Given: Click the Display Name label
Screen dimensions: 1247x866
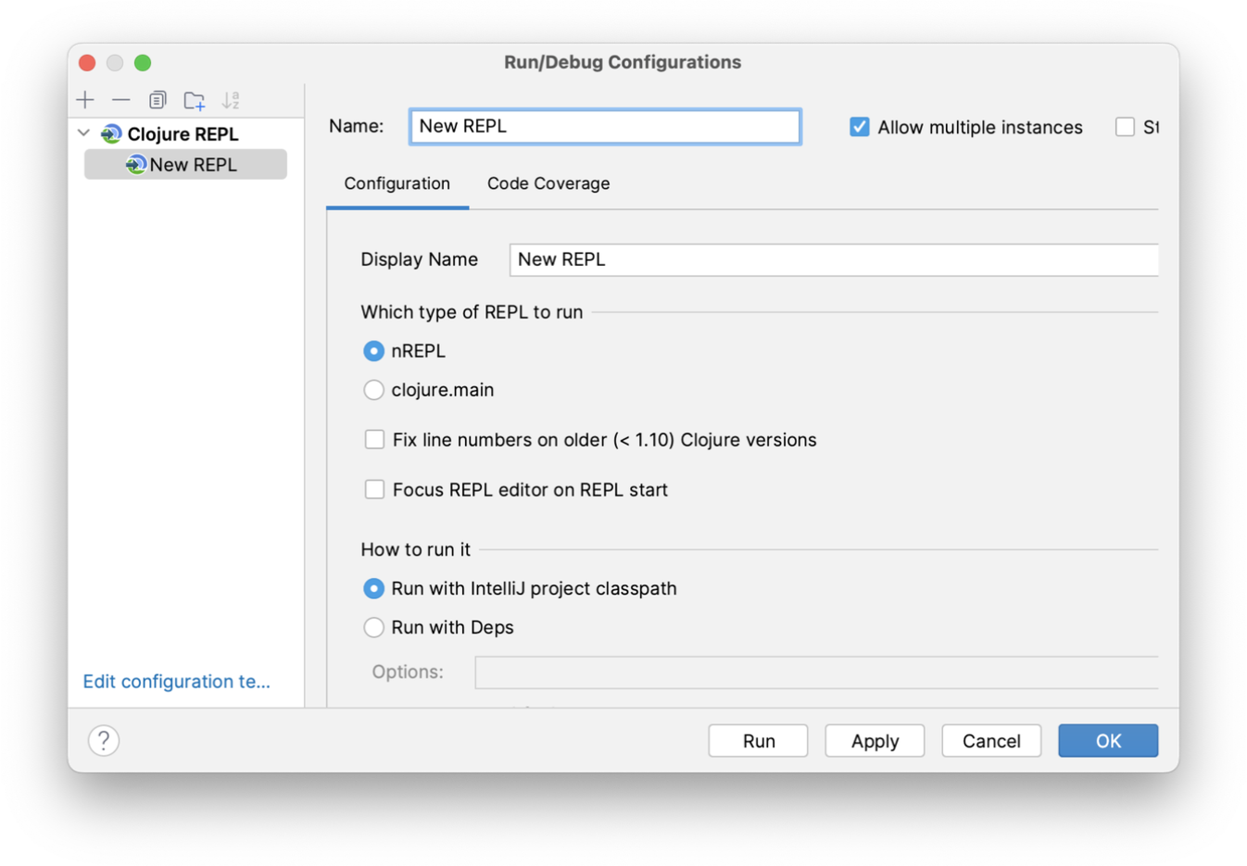Looking at the screenshot, I should (419, 259).
